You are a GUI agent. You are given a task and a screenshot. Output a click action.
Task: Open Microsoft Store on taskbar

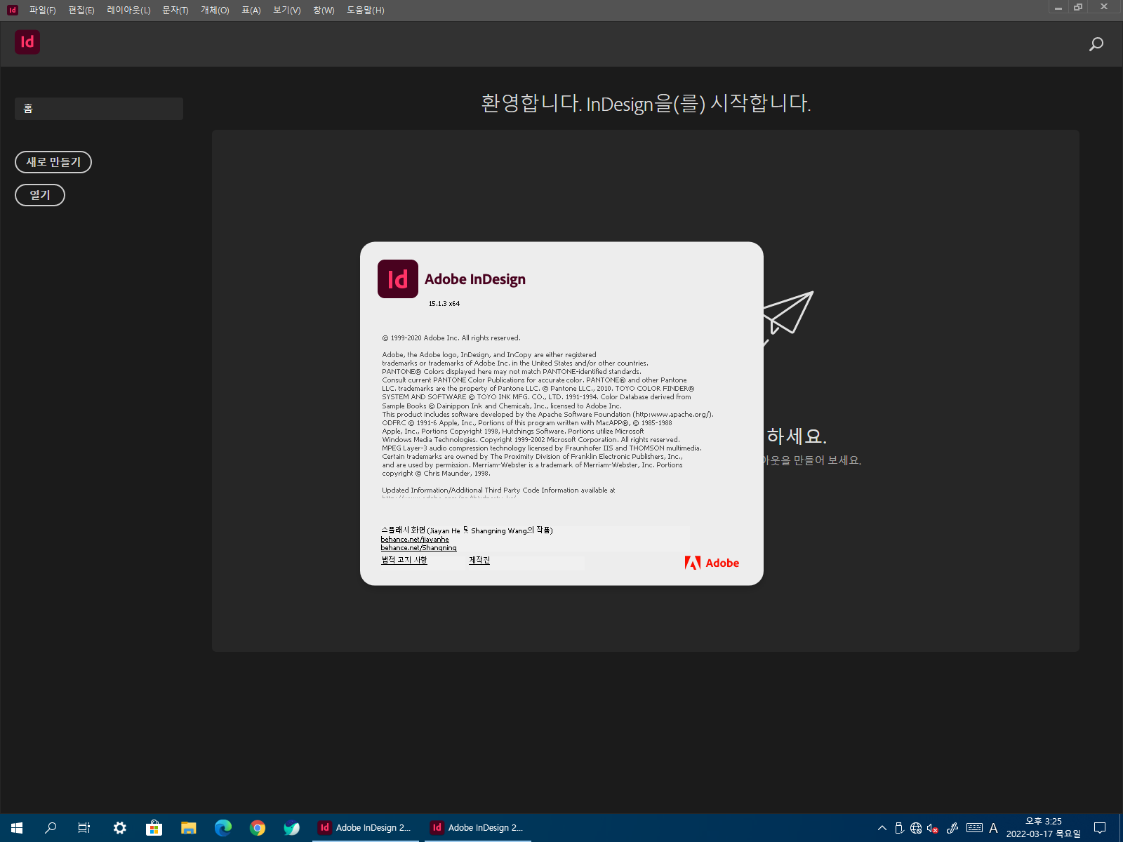154,828
